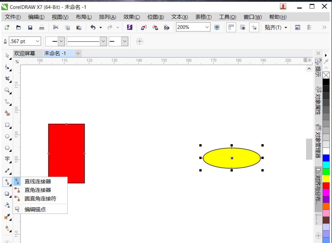Expand the line style dropdown

tap(103, 41)
